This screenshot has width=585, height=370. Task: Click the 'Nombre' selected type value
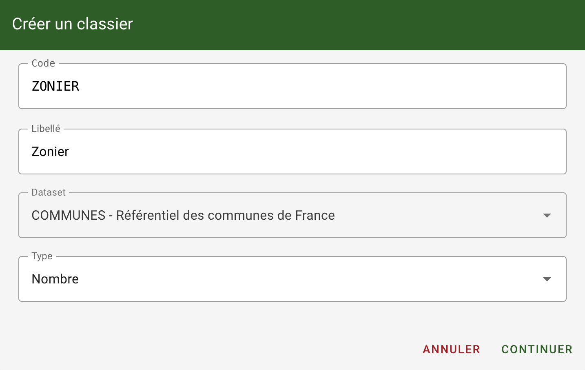point(55,279)
